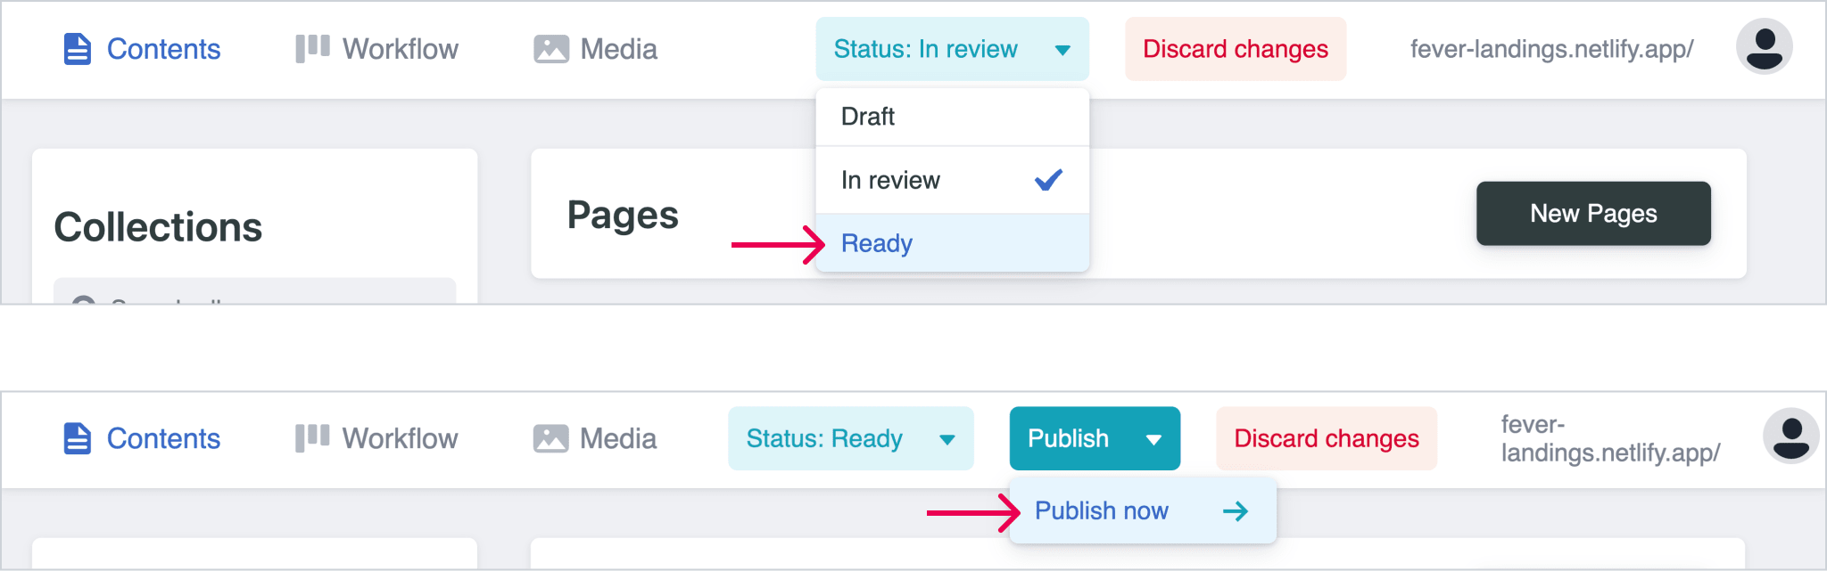Screen dimensions: 1827x571
Task: Expand the Status: In review dropdown
Action: pos(952,49)
